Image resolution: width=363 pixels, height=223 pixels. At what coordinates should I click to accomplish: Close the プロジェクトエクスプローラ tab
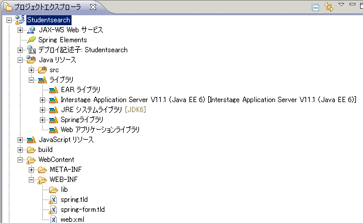tap(93, 7)
